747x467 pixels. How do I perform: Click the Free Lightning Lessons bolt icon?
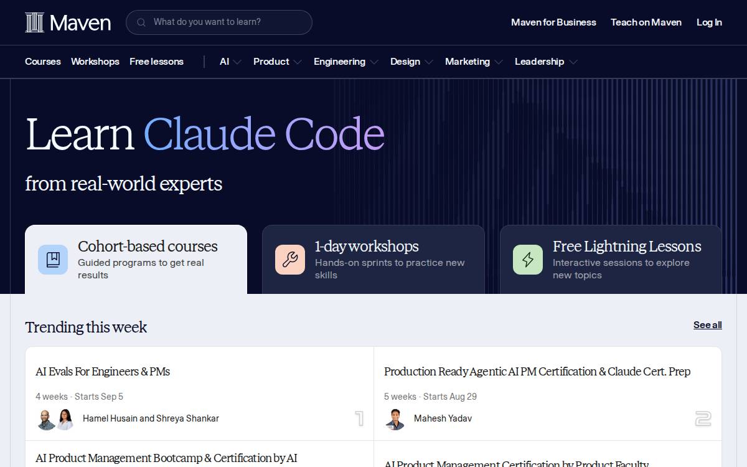[x=528, y=260]
